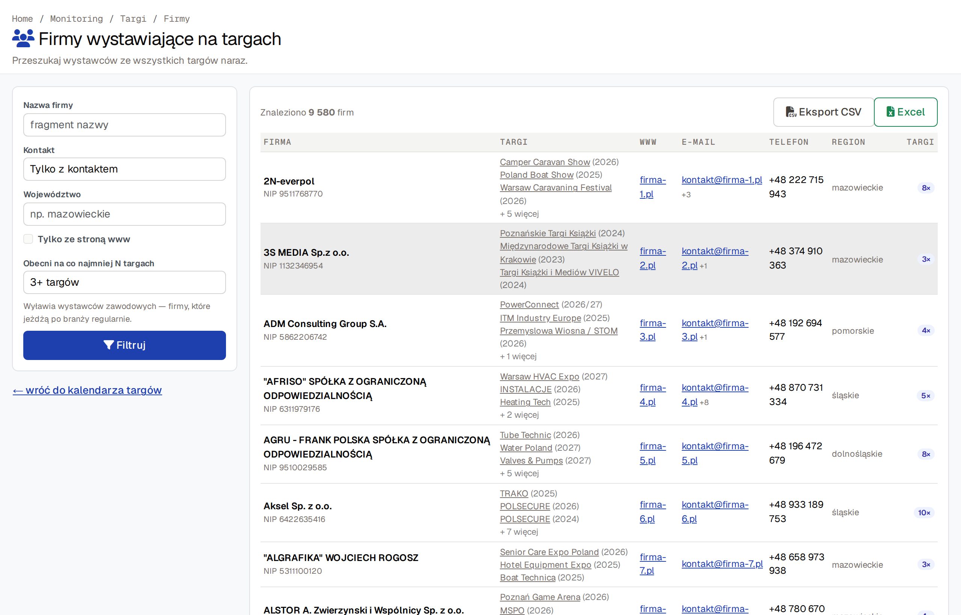Click '+ 7 więcej' in Aksel row

pos(519,532)
